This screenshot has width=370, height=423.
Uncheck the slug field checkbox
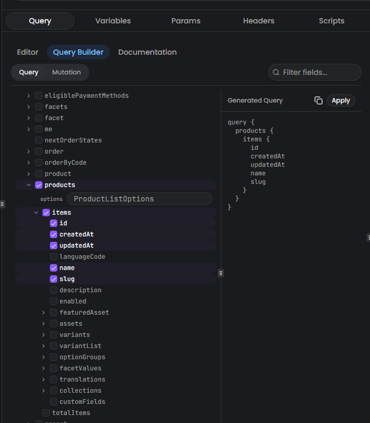tap(54, 279)
